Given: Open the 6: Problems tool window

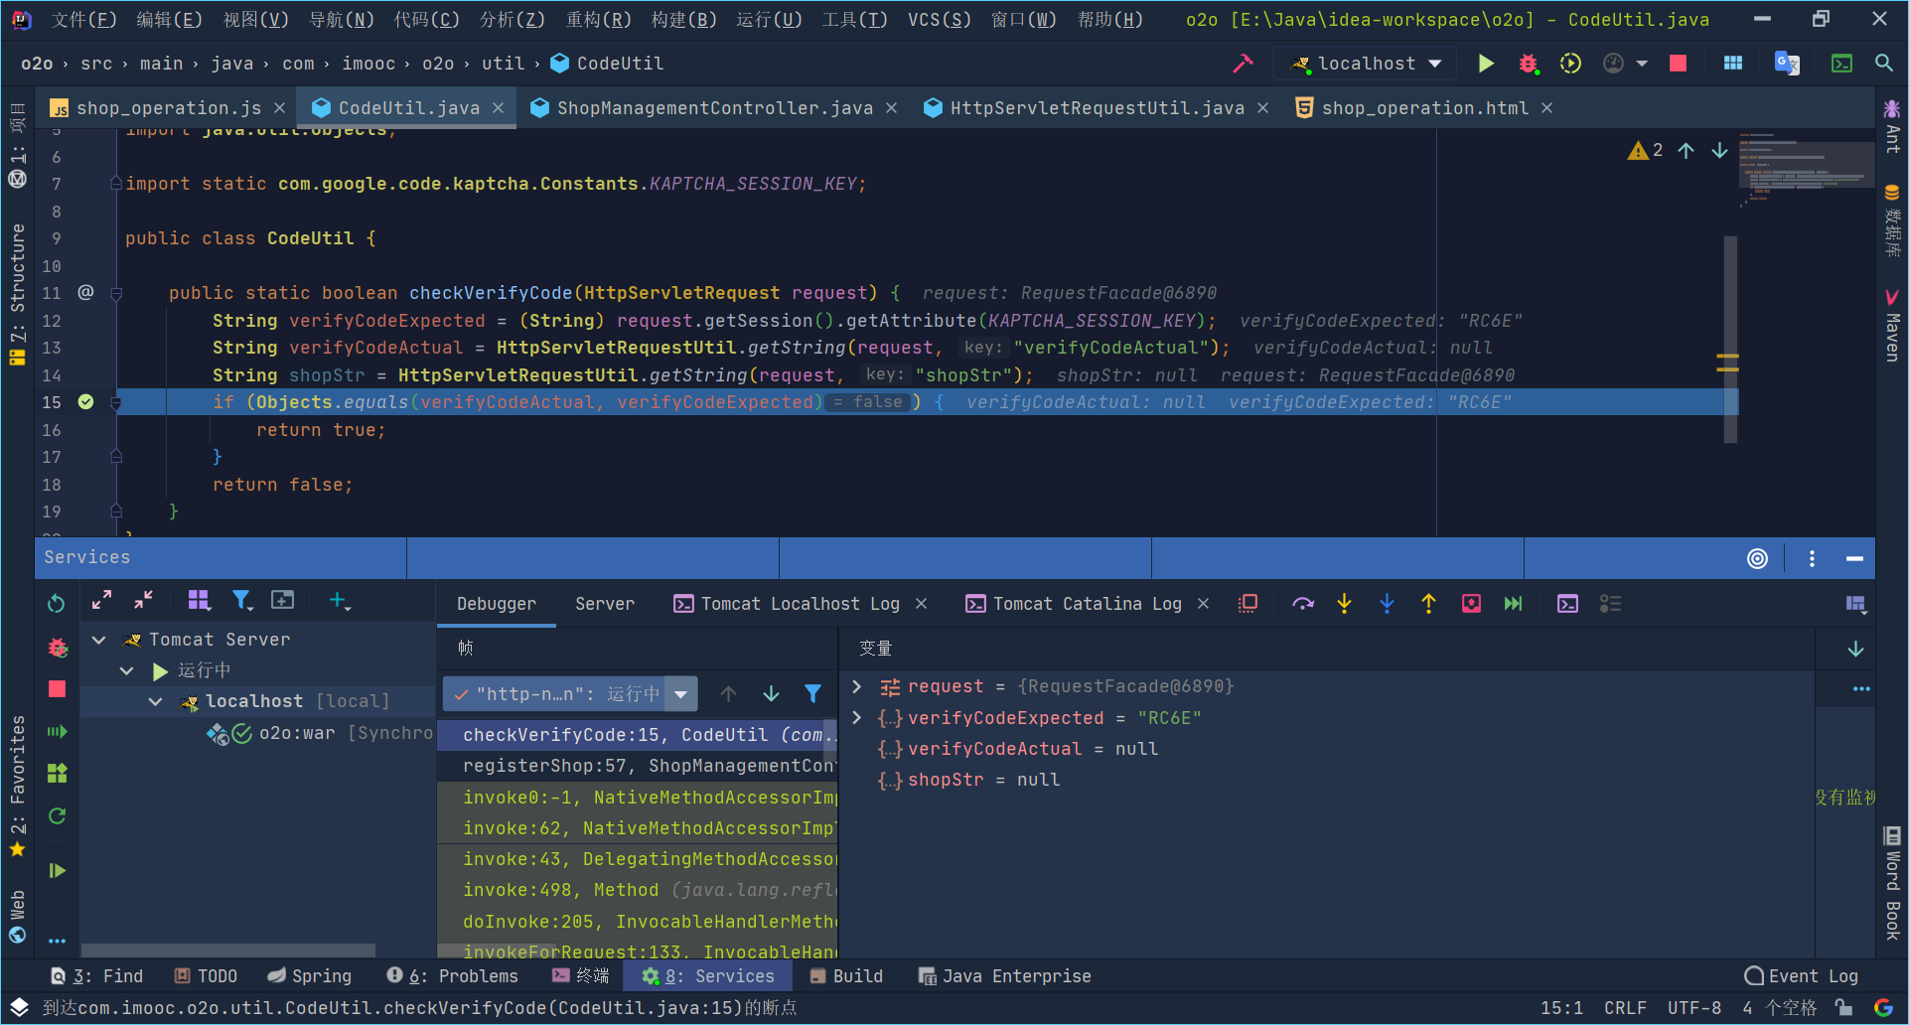Looking at the screenshot, I should click(452, 976).
